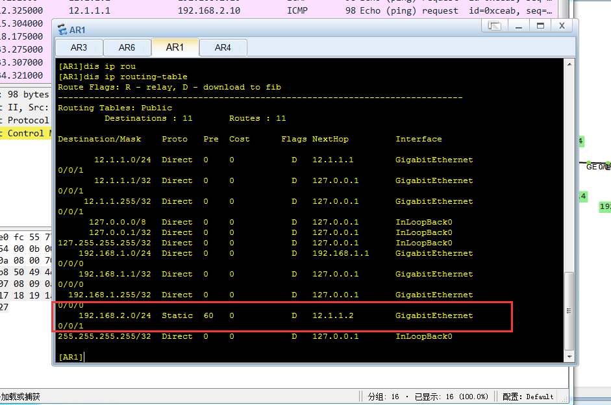Viewport: 611px width, 405px height.
Task: Select the 3.275000 timestamp packet row in Wireshark
Action: pyautogui.click(x=26, y=49)
